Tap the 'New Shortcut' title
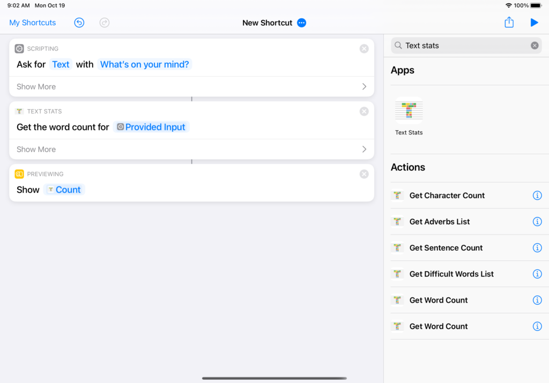The image size is (549, 383). coord(267,22)
